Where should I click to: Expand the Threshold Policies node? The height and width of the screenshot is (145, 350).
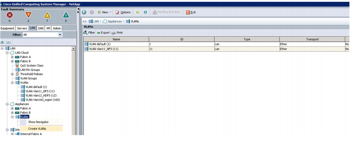click(12, 74)
